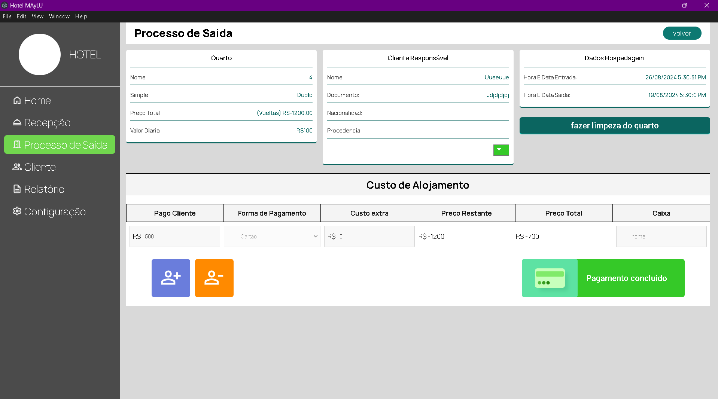718x399 pixels.
Task: Open the Help menu
Action: (x=81, y=16)
